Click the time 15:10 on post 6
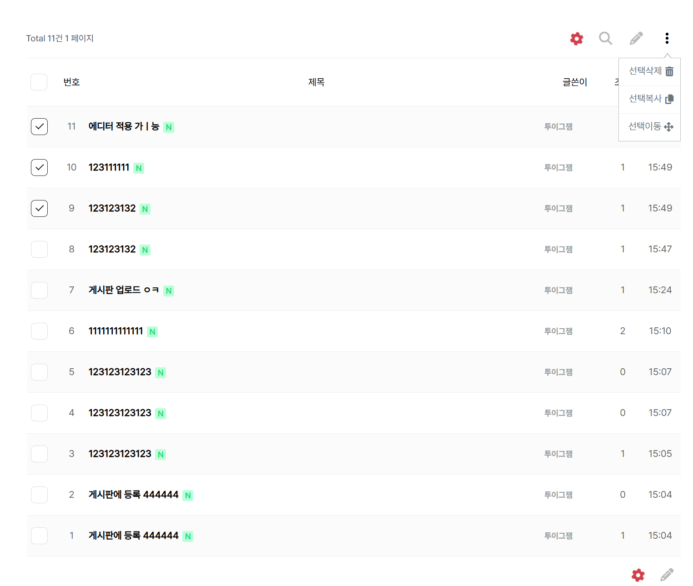This screenshot has width=693, height=586. [660, 331]
